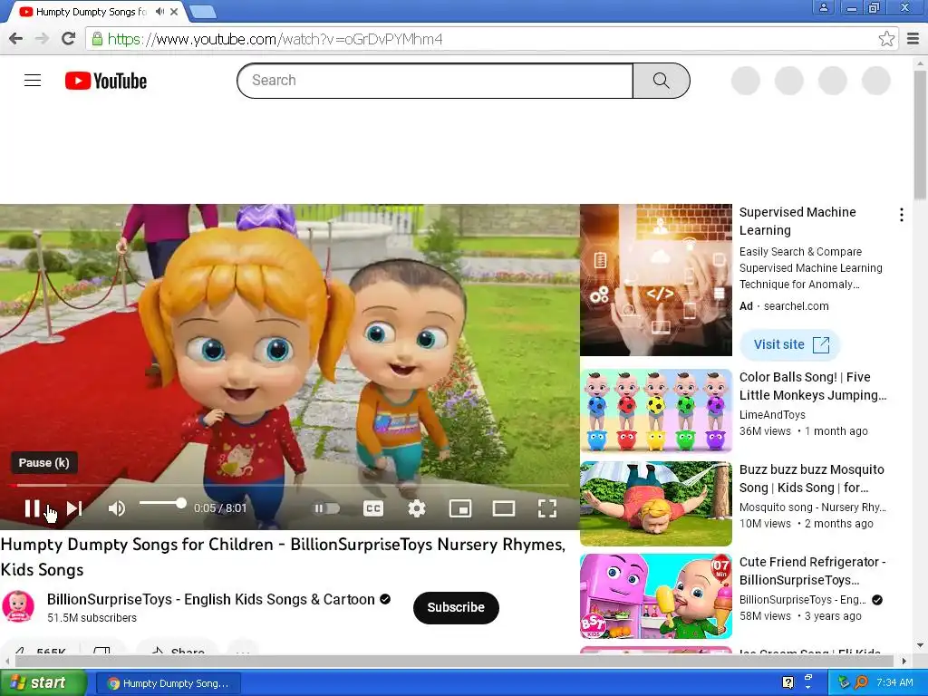Click the taskbar clock showing 7:34 AM
Image resolution: width=928 pixels, height=696 pixels.
(x=894, y=683)
